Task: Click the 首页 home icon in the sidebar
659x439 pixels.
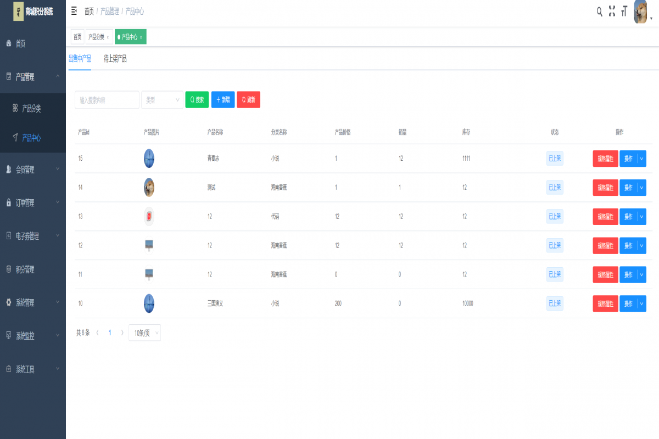Action: (8, 43)
